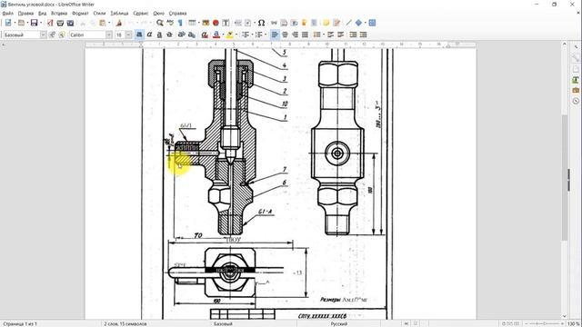Insert a chart with red circle icon
Viewport: 582px width, 327px height.
pos(216,23)
